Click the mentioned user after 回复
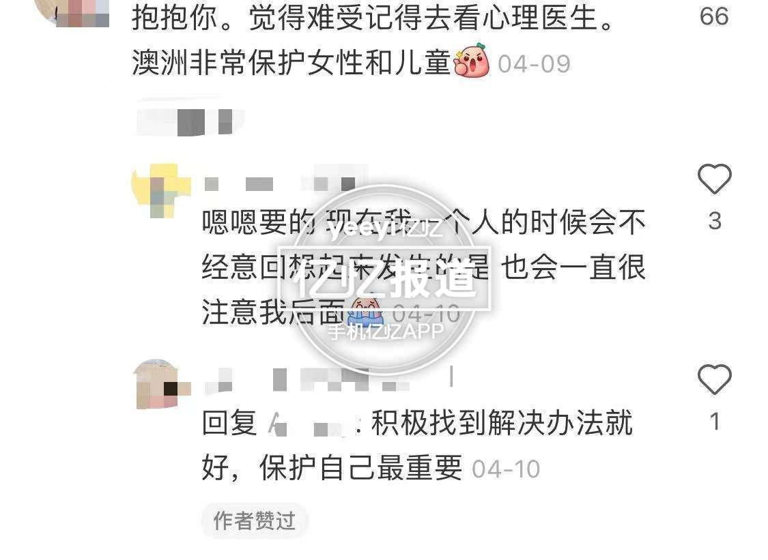Image resolution: width=768 pixels, height=560 pixels. click(x=312, y=424)
